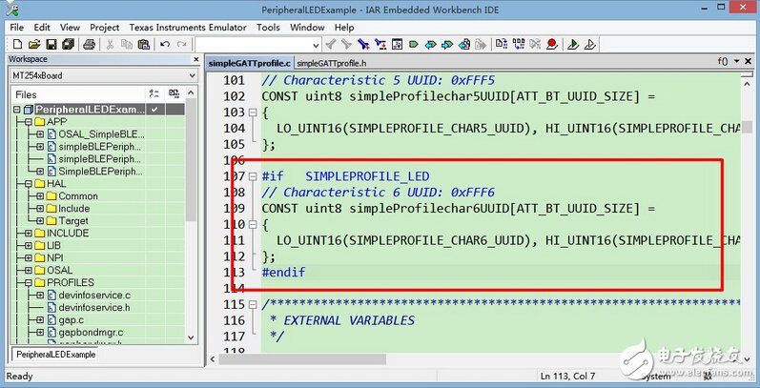This screenshot has height=388, width=760.
Task: Open the Project menu
Action: tap(105, 27)
